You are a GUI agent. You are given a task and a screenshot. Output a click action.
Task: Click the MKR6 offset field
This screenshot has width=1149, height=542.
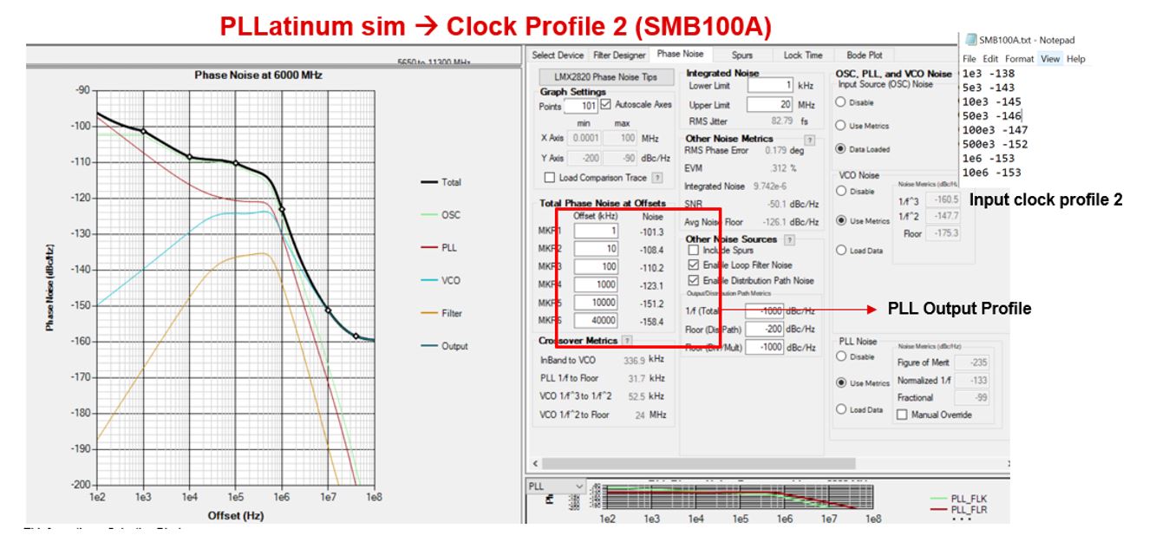point(596,320)
